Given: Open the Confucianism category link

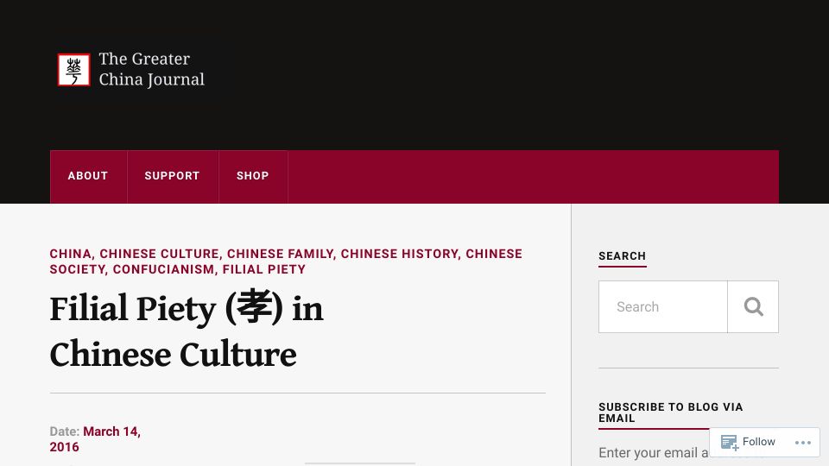Looking at the screenshot, I should tap(163, 269).
